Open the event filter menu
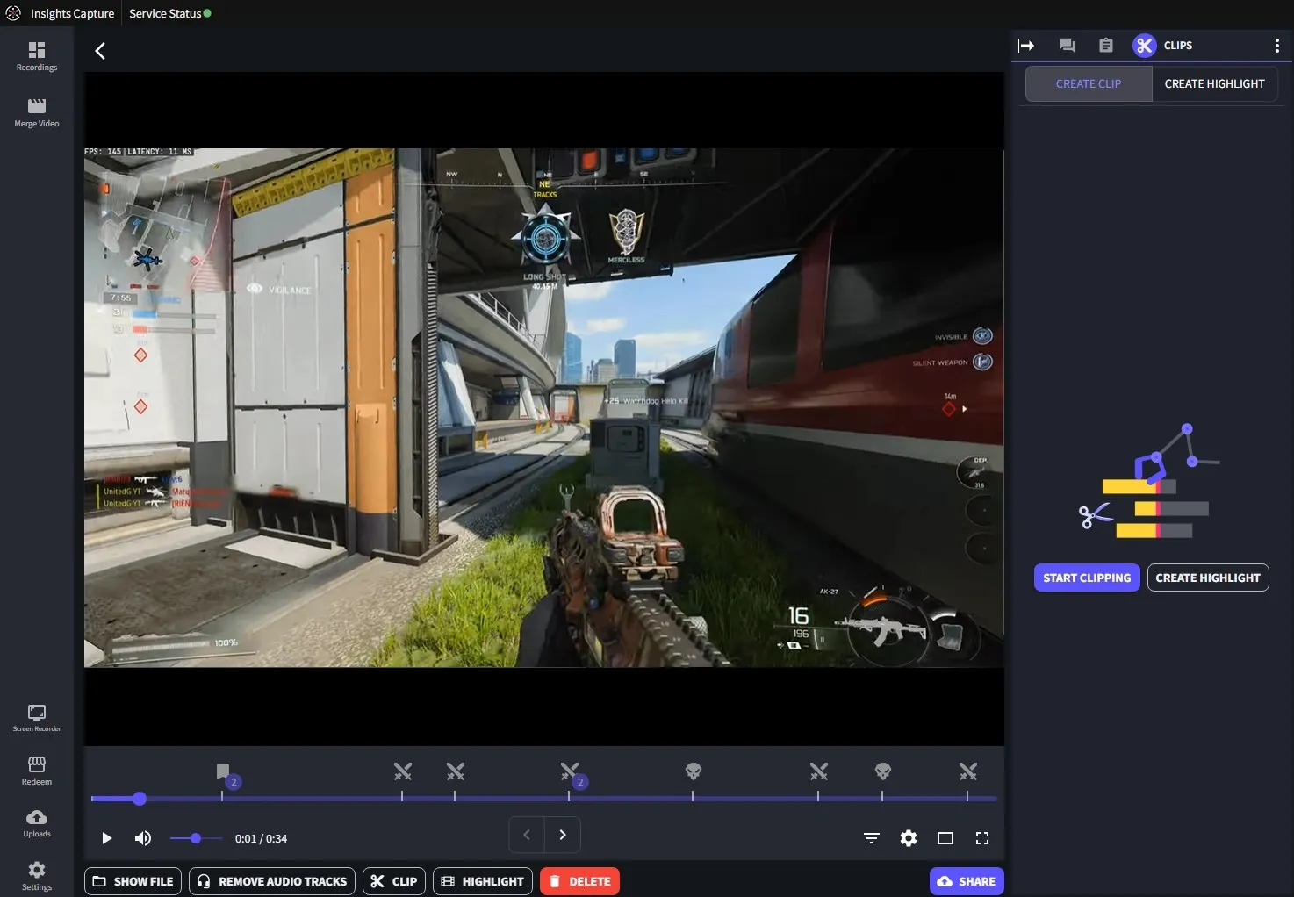 coord(872,838)
